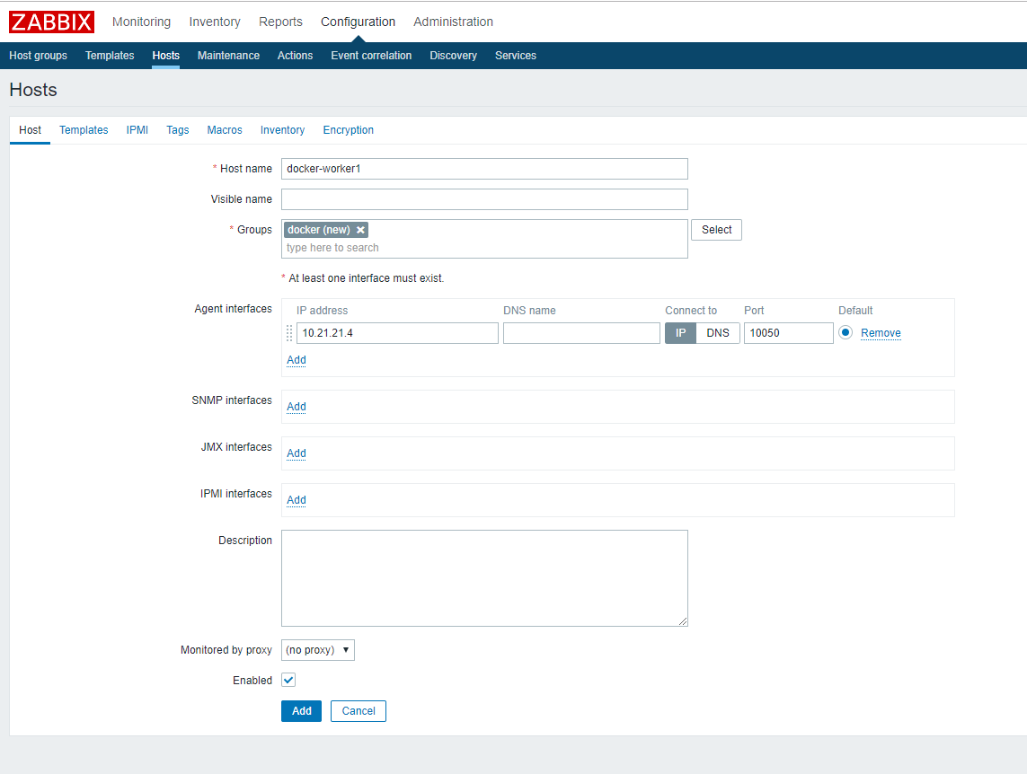Remove the agent interface

[x=880, y=332]
